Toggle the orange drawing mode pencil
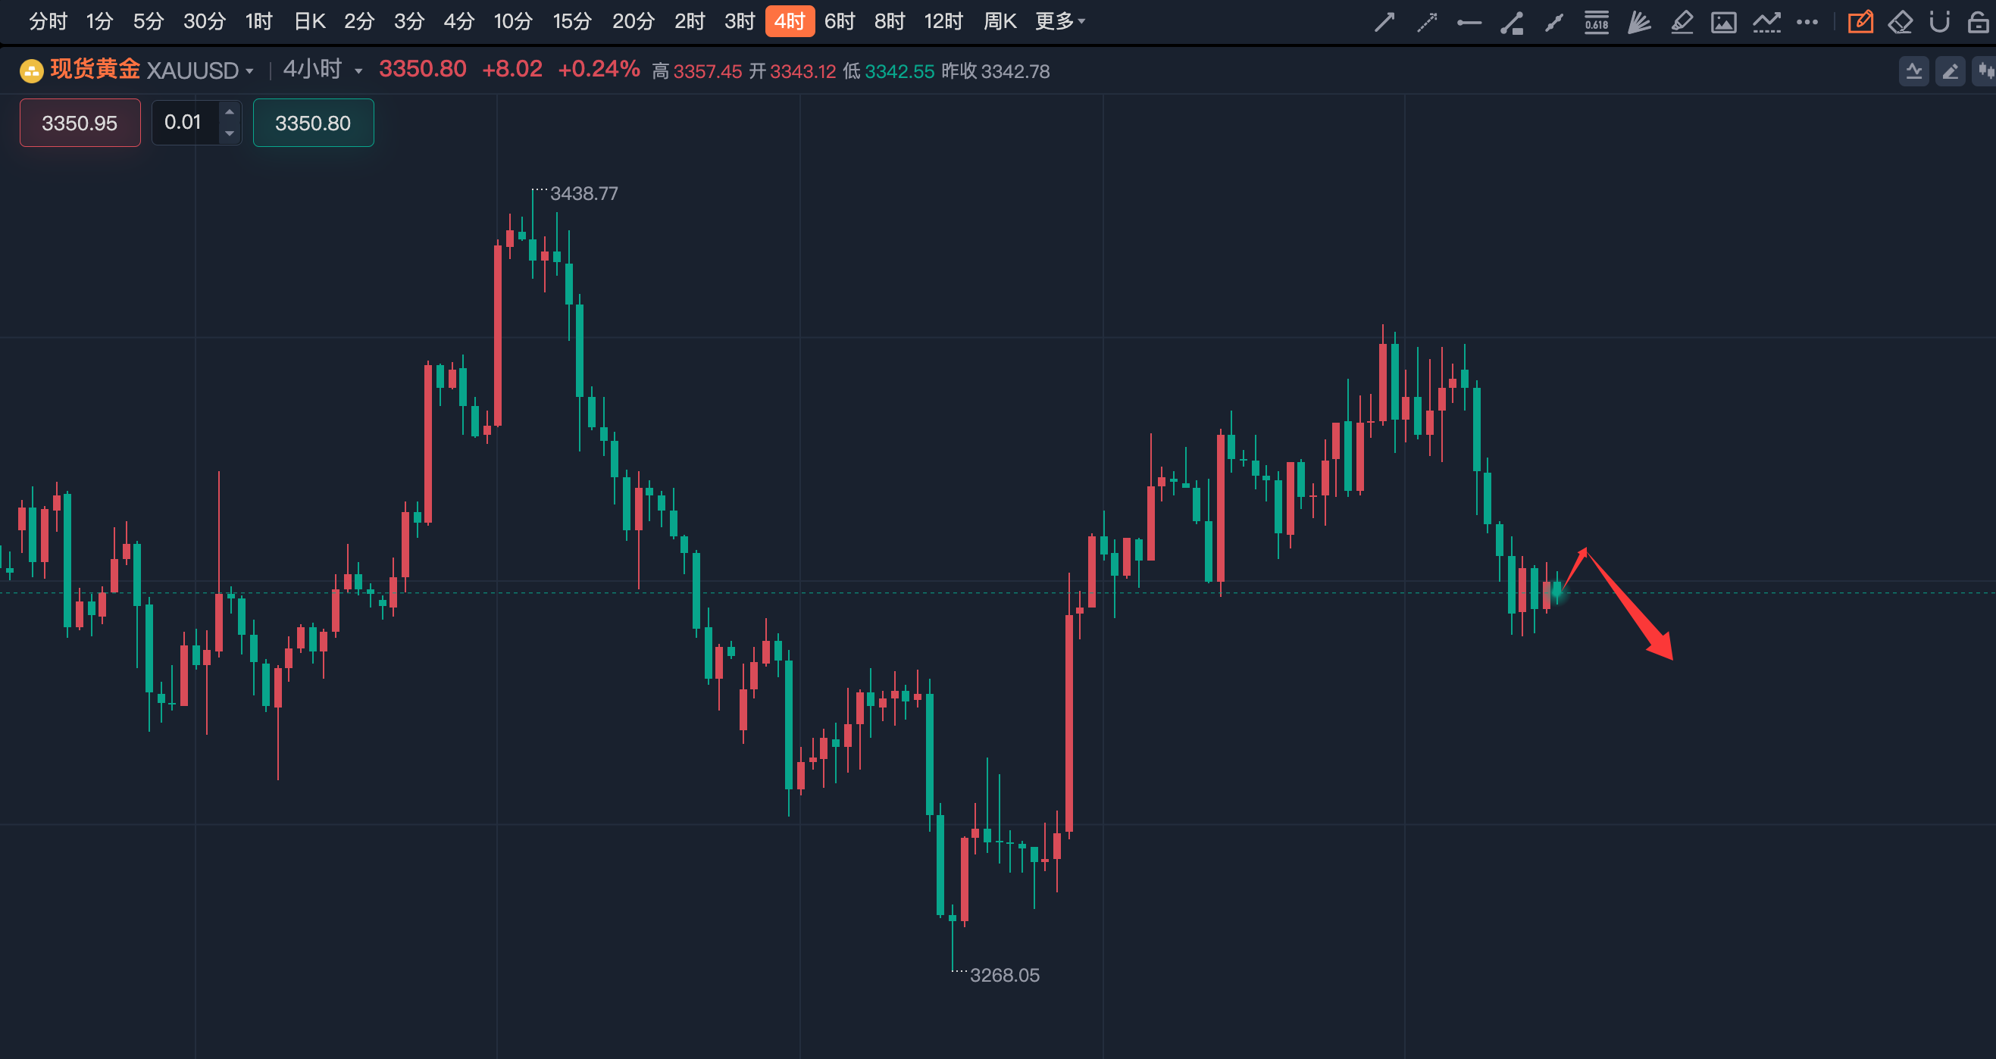1996x1059 pixels. click(x=1860, y=23)
